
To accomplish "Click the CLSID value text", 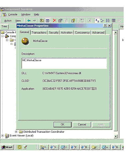I will 69,80.
